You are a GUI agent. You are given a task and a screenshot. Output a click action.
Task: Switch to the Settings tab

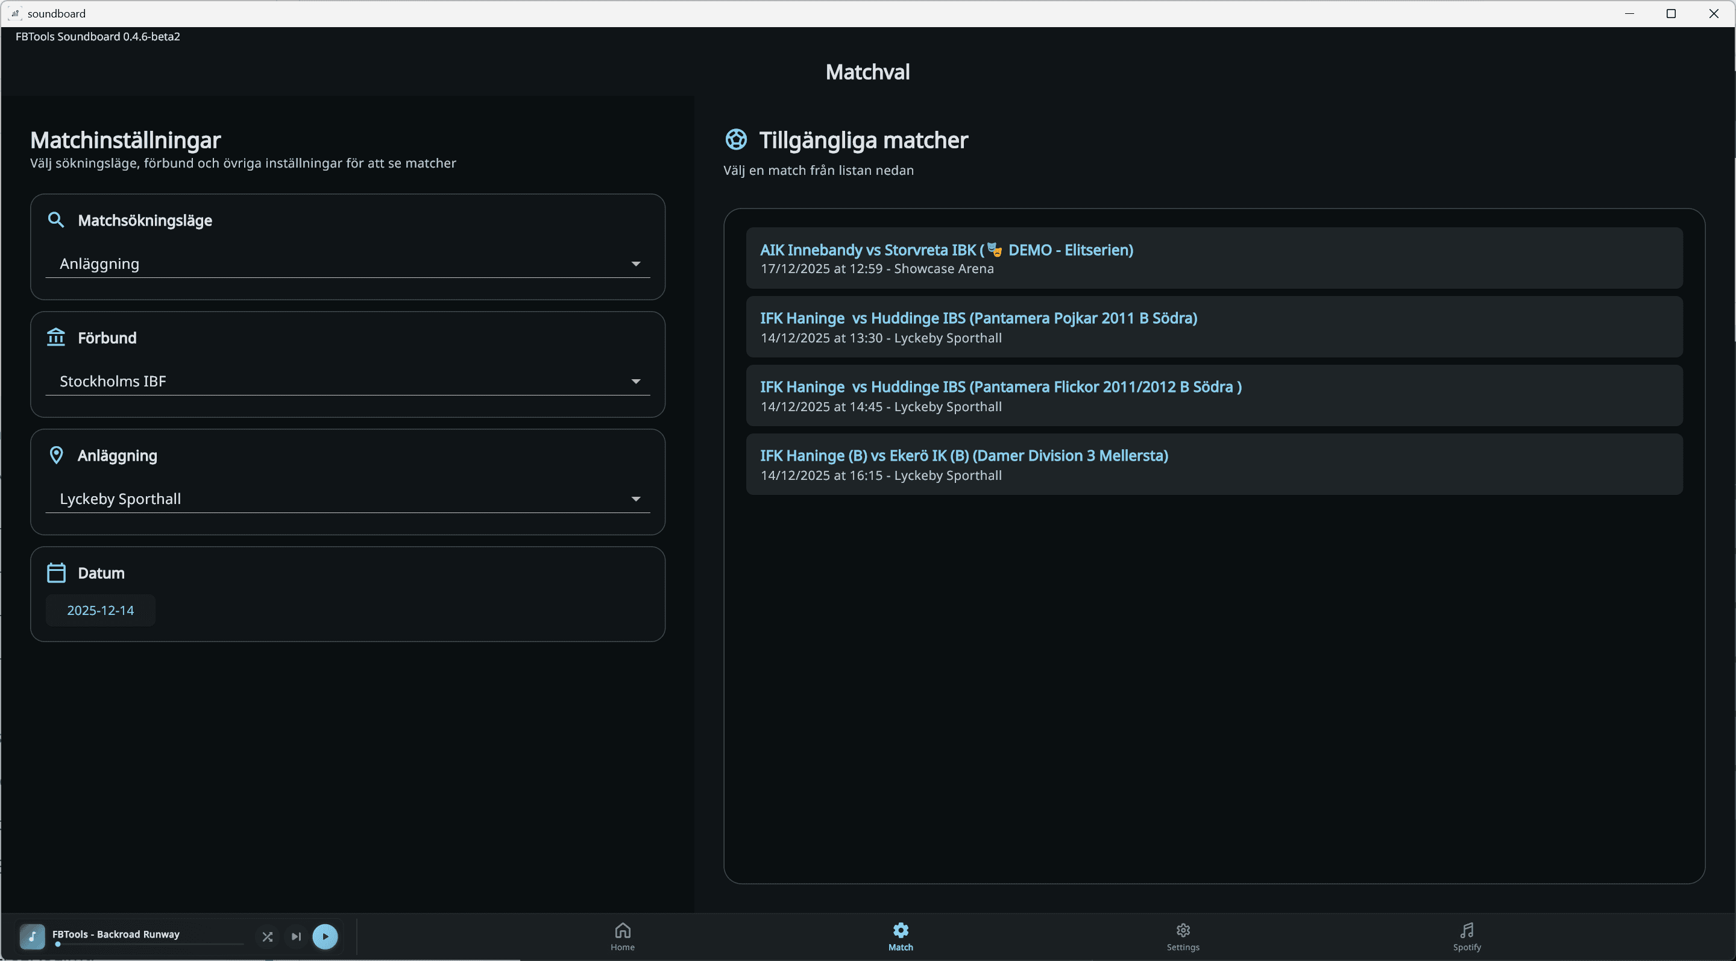coord(1183,936)
